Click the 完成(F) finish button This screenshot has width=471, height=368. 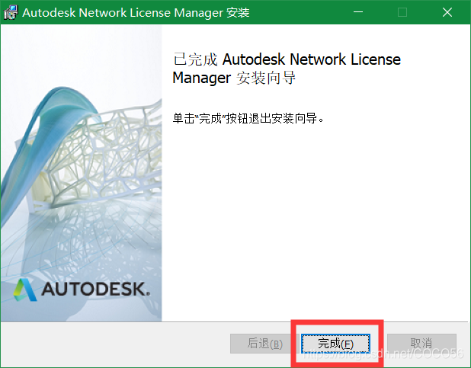coord(335,344)
